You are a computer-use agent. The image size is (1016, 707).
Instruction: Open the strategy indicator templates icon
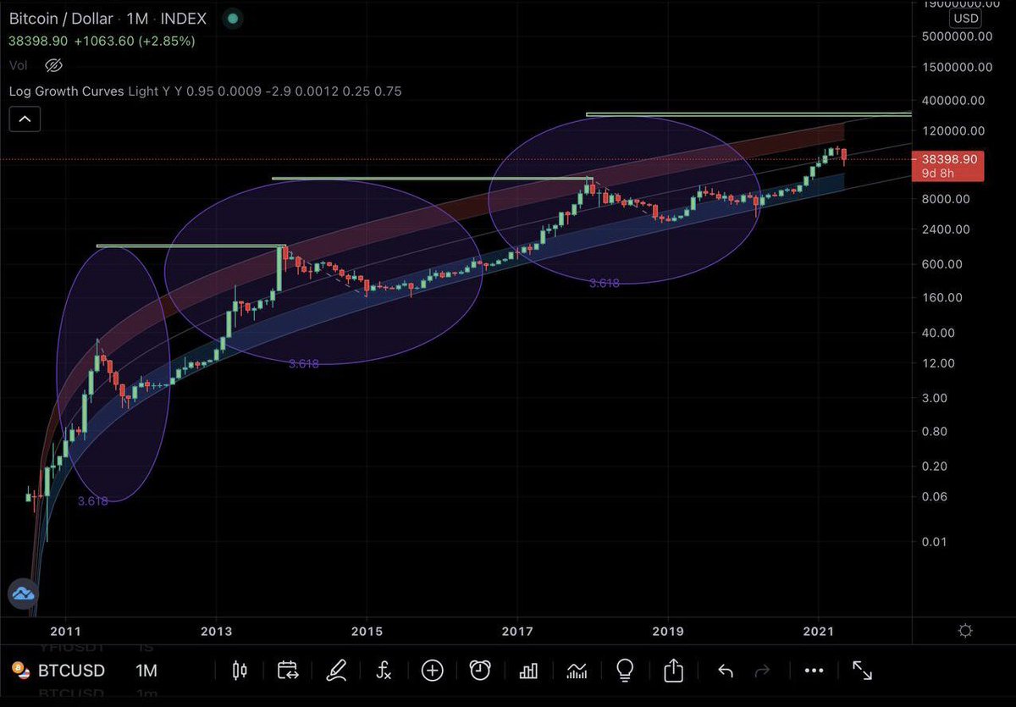577,671
